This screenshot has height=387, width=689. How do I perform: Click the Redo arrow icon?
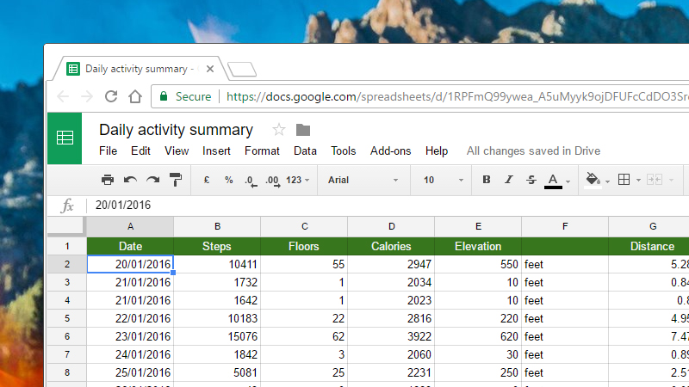[153, 180]
